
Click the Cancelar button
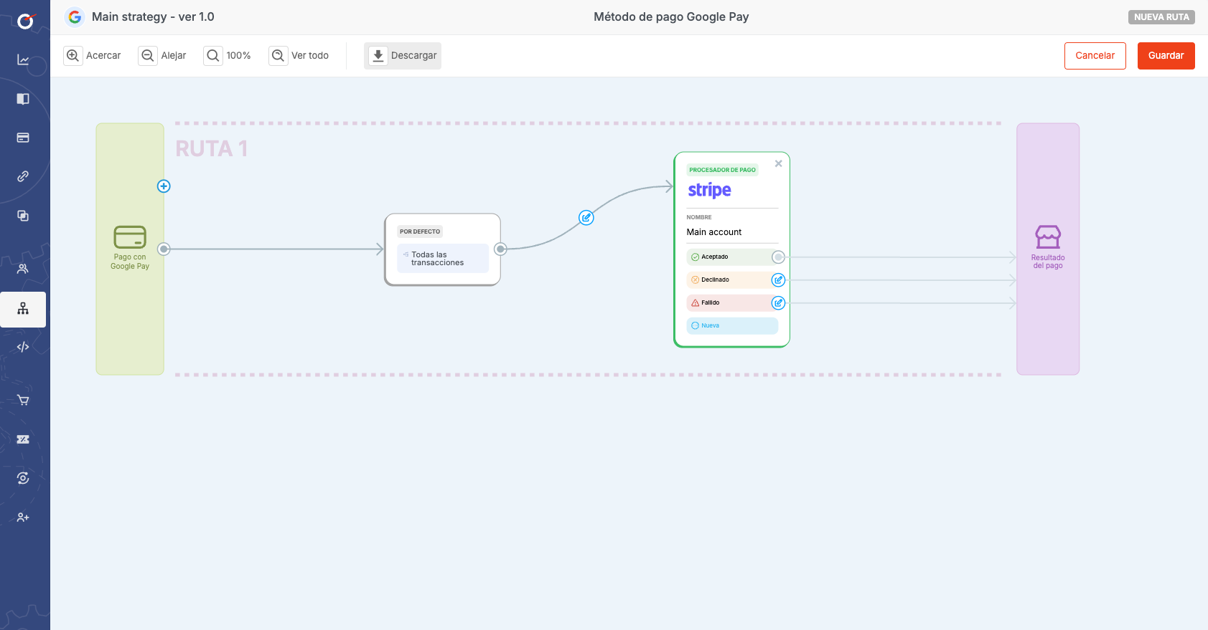click(x=1095, y=55)
